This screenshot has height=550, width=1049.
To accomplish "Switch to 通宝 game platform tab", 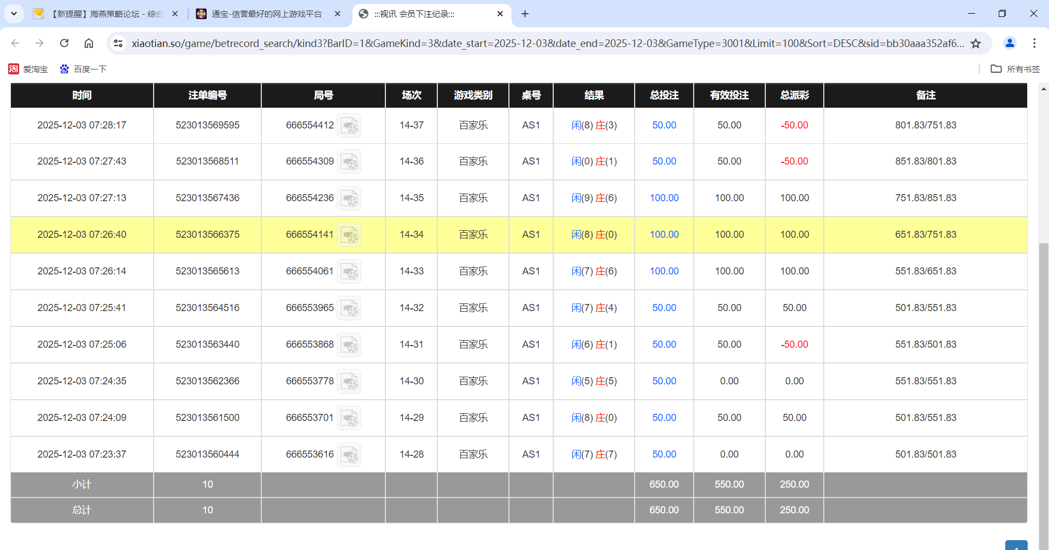I will pyautogui.click(x=266, y=14).
